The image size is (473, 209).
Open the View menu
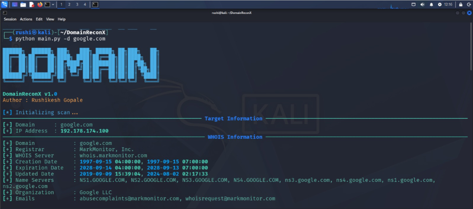point(50,19)
